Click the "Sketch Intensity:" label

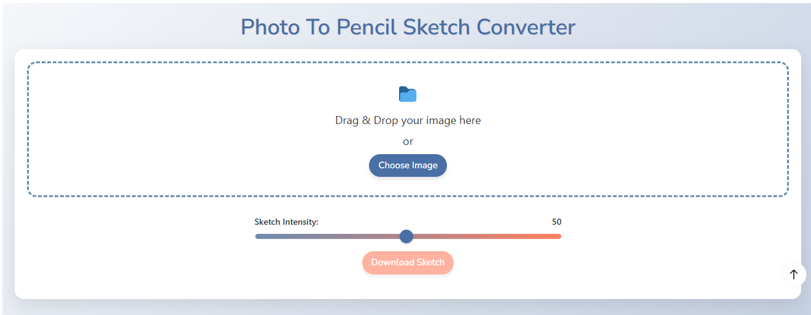point(286,222)
